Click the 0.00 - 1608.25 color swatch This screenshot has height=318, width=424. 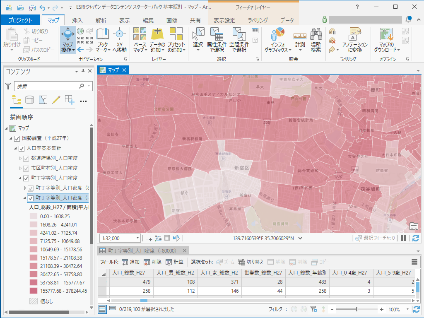pyautogui.click(x=34, y=217)
